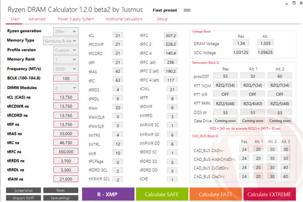The height and width of the screenshot is (202, 303).
Task: Click the tRCDRD ns input
Action: click(66, 116)
